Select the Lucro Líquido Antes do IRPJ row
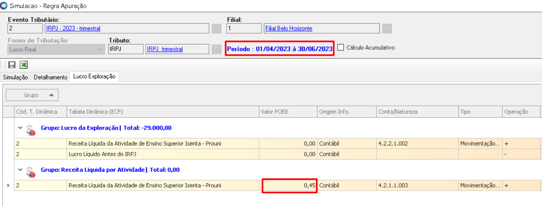Screen dimensions: 542x206 [278, 154]
